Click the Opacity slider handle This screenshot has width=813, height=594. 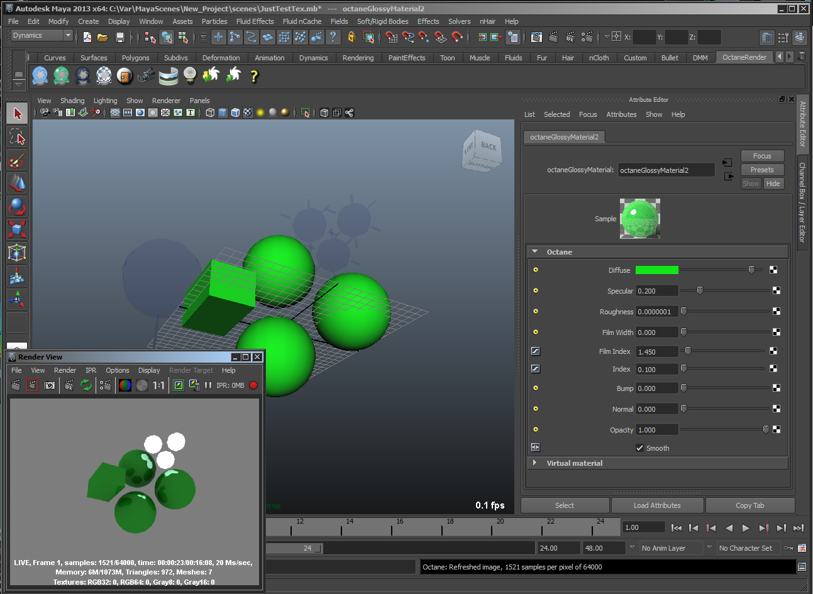coord(766,429)
